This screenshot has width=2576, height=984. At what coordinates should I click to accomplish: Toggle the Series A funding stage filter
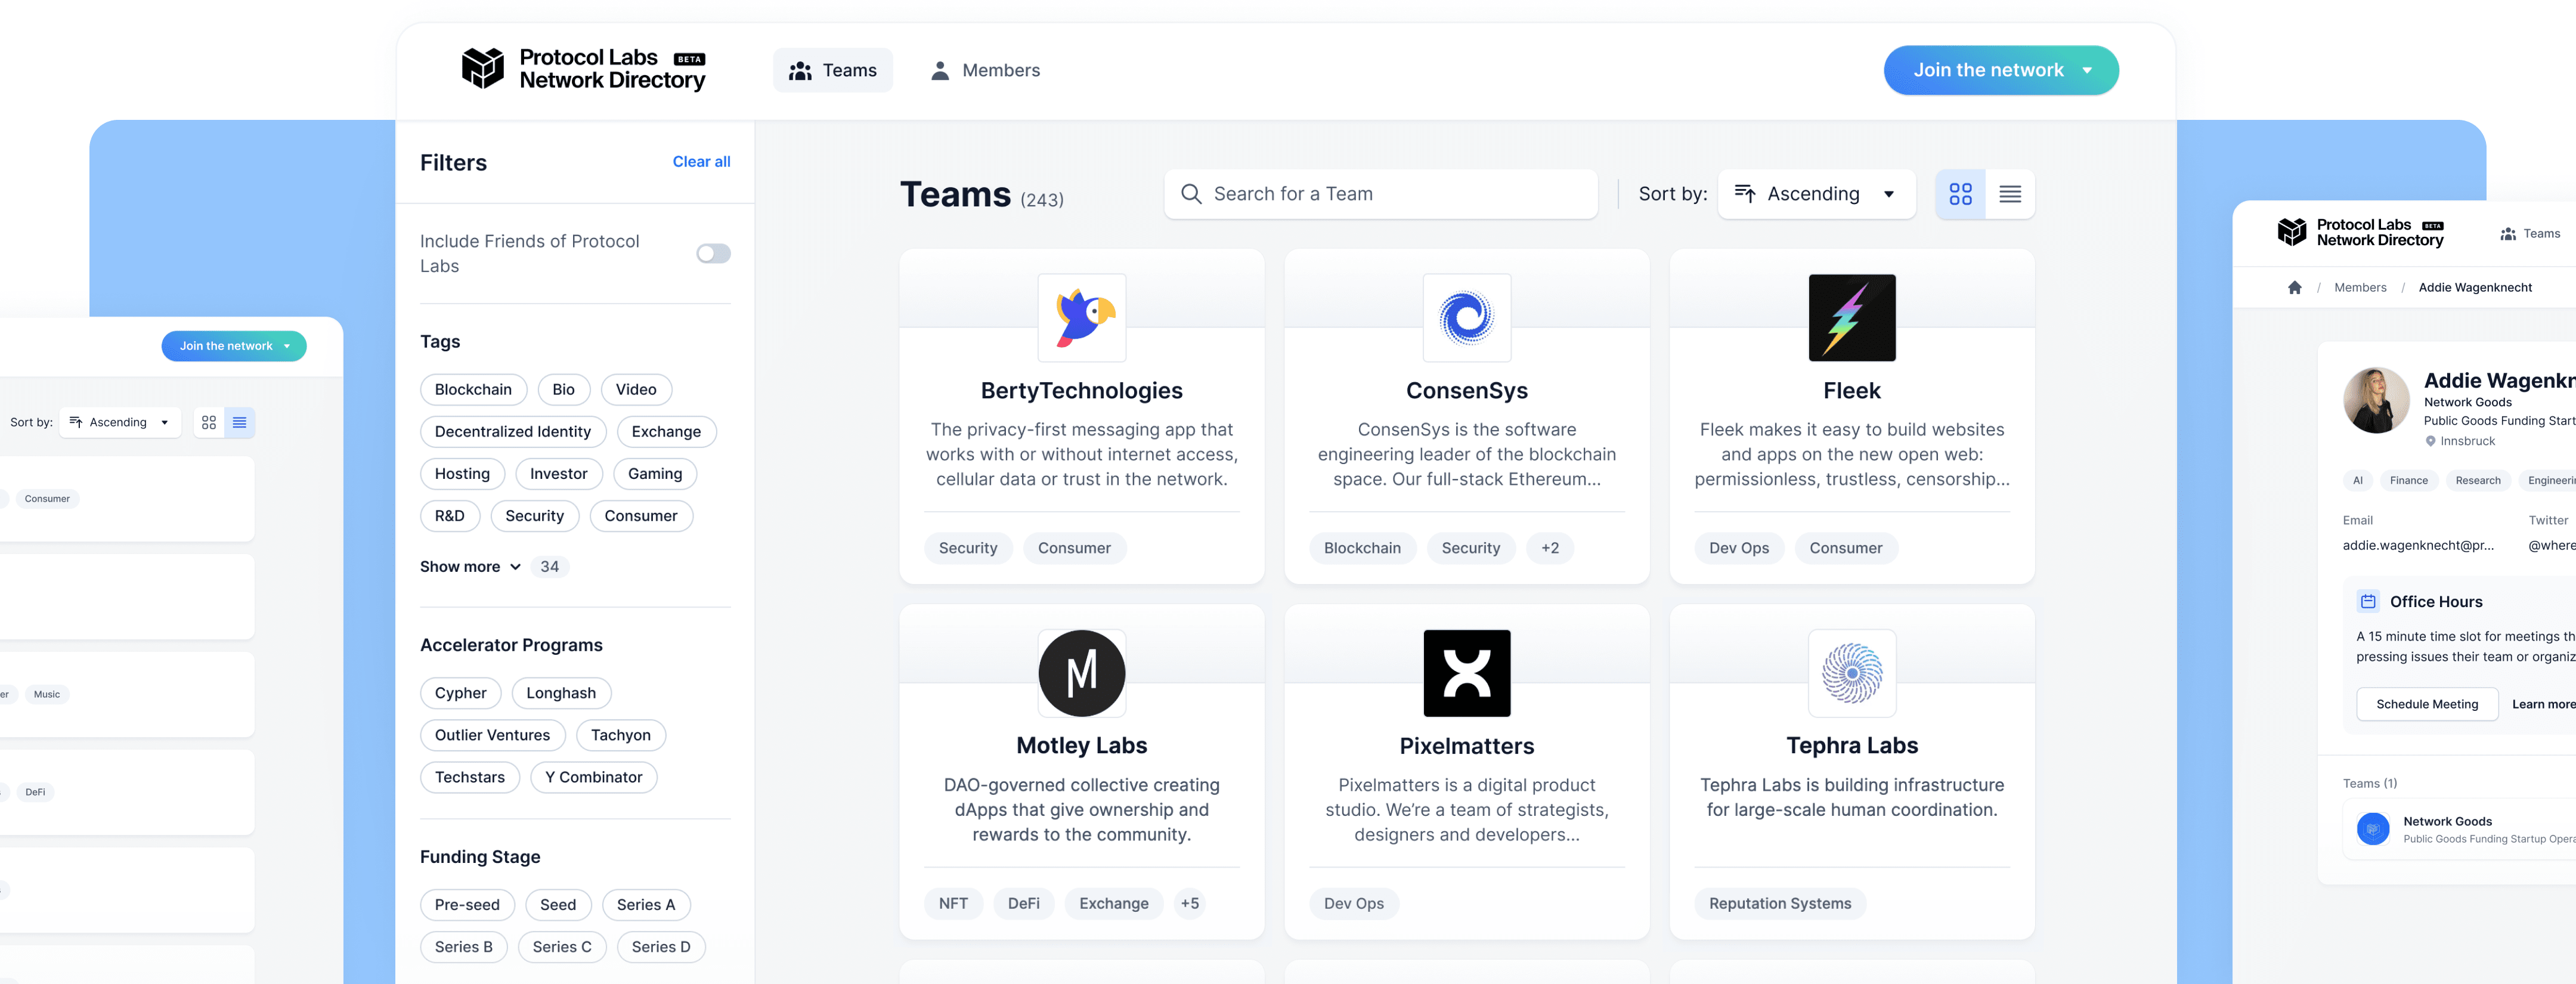click(645, 904)
